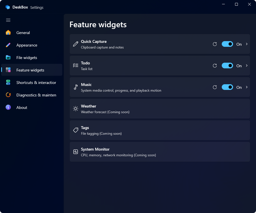
Task: Switch off the Music widget toggle
Action: click(227, 87)
